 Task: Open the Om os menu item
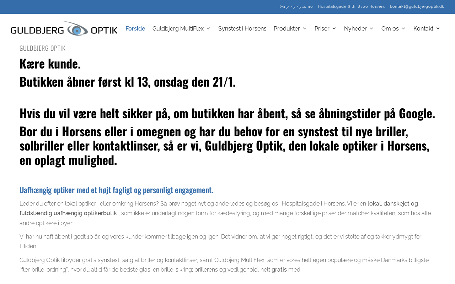coord(390,28)
